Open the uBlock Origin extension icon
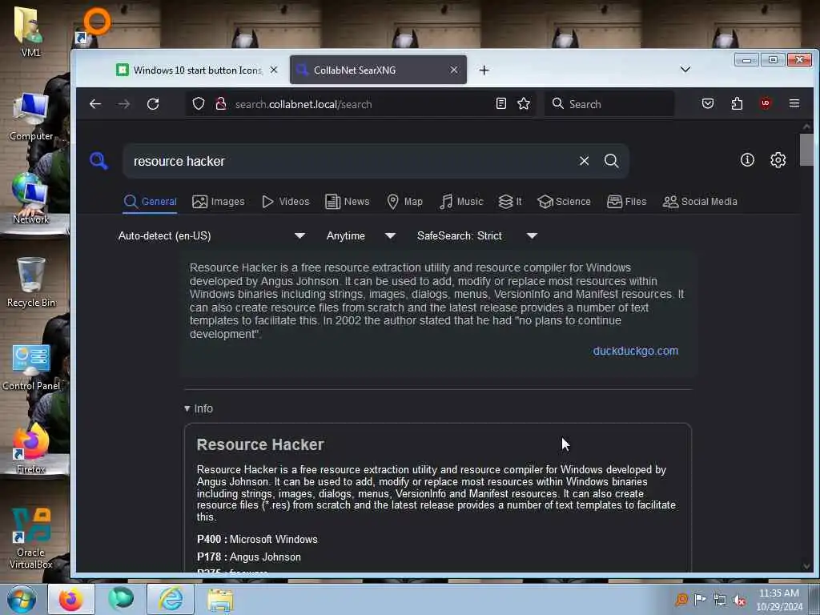This screenshot has height=615, width=820. tap(766, 103)
